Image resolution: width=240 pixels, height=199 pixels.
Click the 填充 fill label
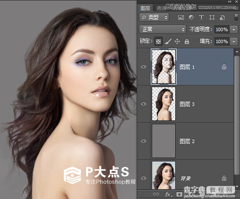point(206,41)
